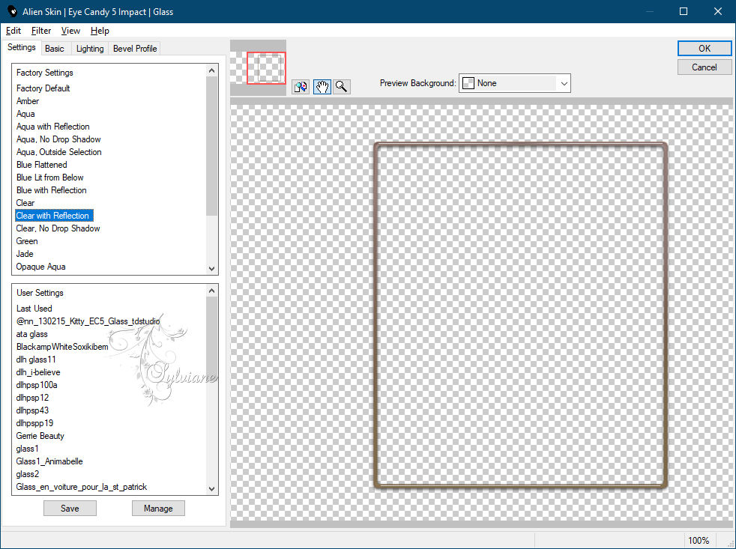Select the Aqua preset

click(x=25, y=114)
